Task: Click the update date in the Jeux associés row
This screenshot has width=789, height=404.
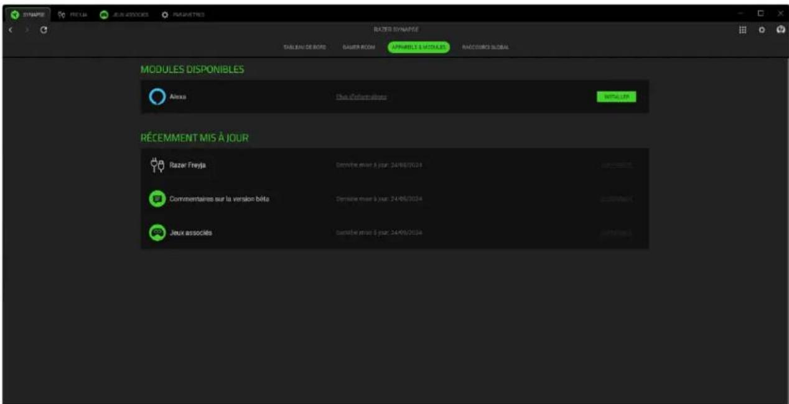Action: 379,232
